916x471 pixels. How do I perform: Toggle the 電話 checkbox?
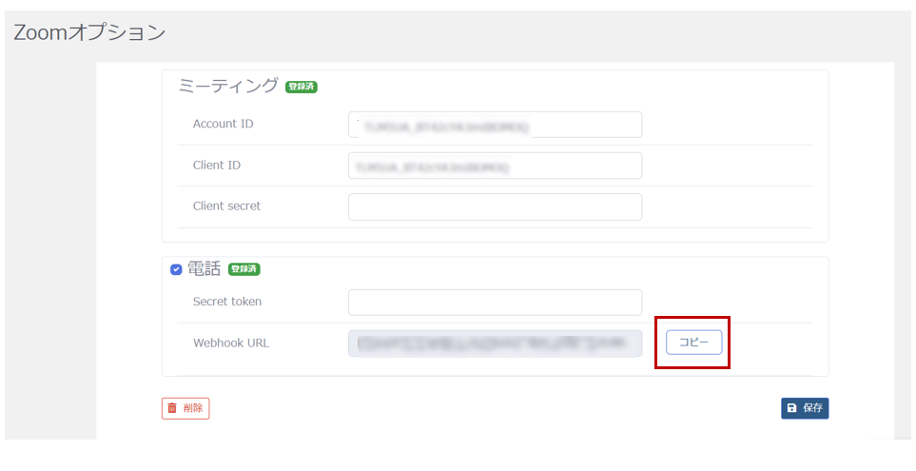point(176,269)
